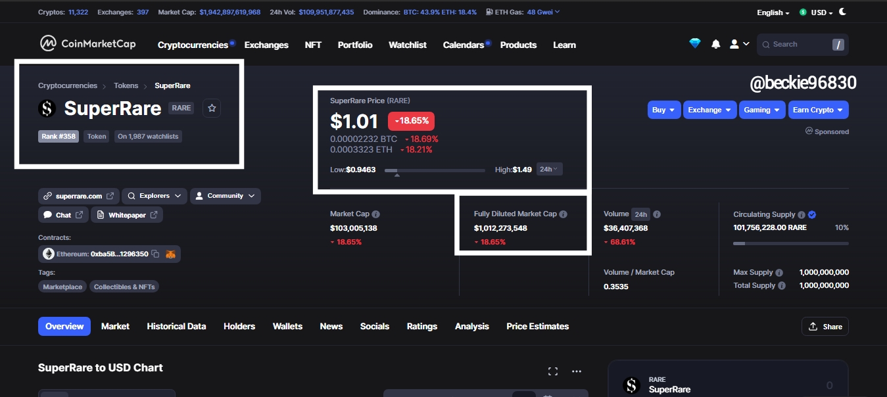Screen dimensions: 887x397
Task: Open the Gaming dropdown button
Action: (762, 110)
